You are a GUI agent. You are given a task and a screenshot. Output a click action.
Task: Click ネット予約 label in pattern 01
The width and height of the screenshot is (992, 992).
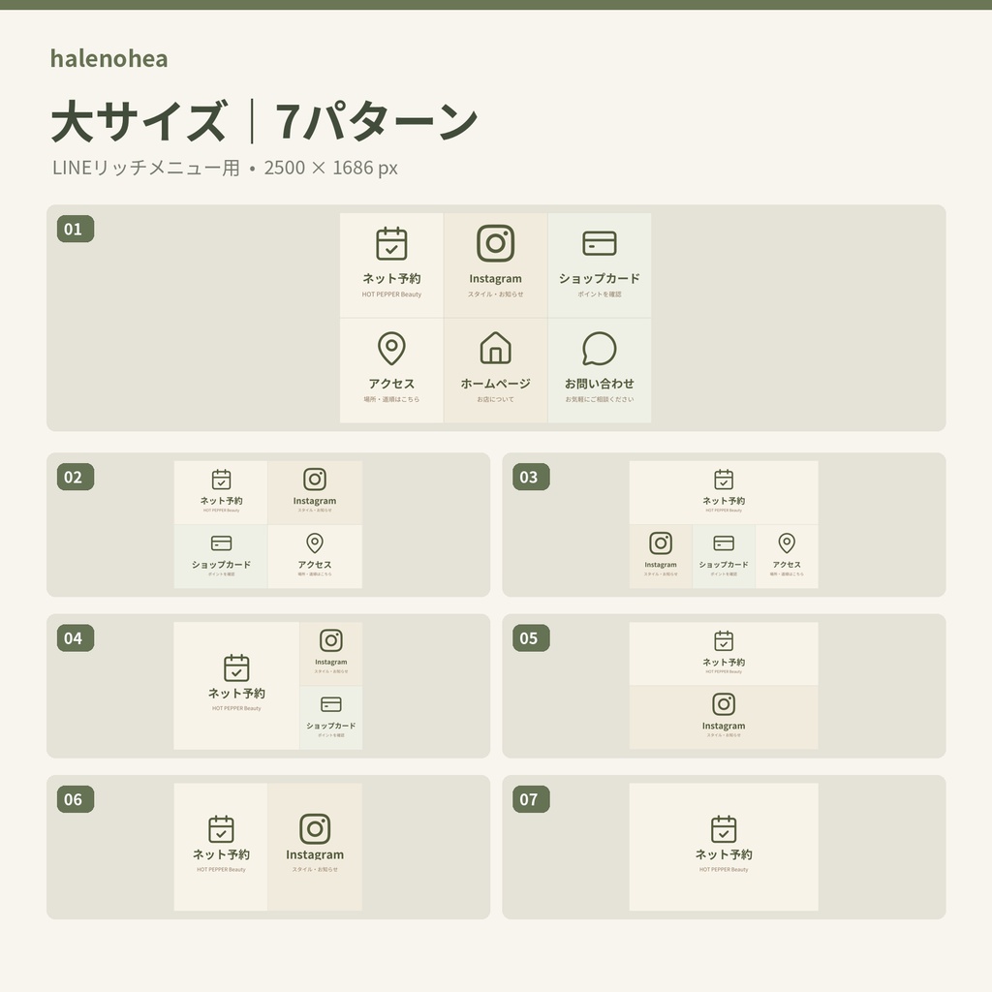[391, 278]
